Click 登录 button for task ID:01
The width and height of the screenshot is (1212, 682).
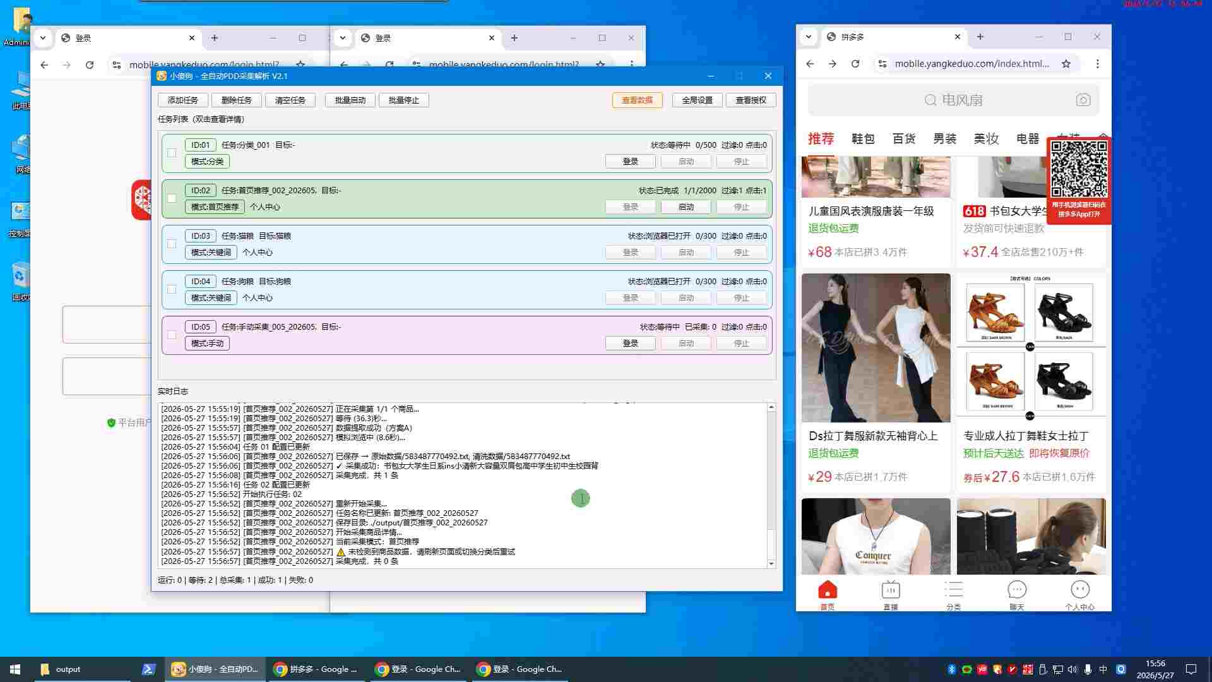tap(631, 162)
